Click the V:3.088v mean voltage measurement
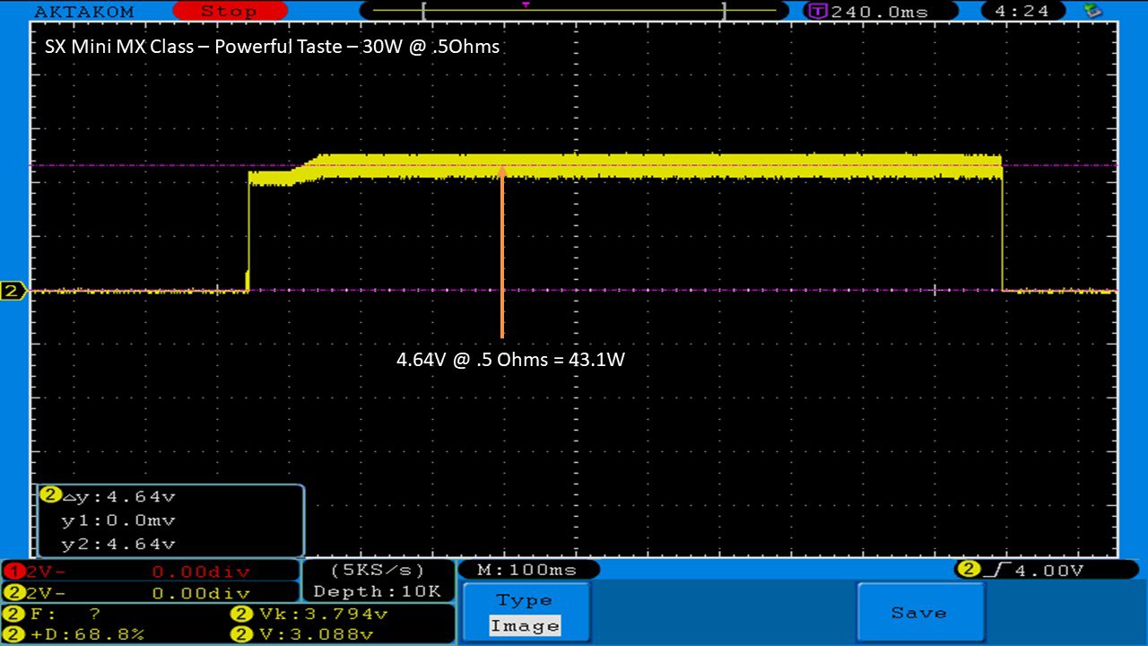Viewport: 1148px width, 646px height. pos(309,634)
